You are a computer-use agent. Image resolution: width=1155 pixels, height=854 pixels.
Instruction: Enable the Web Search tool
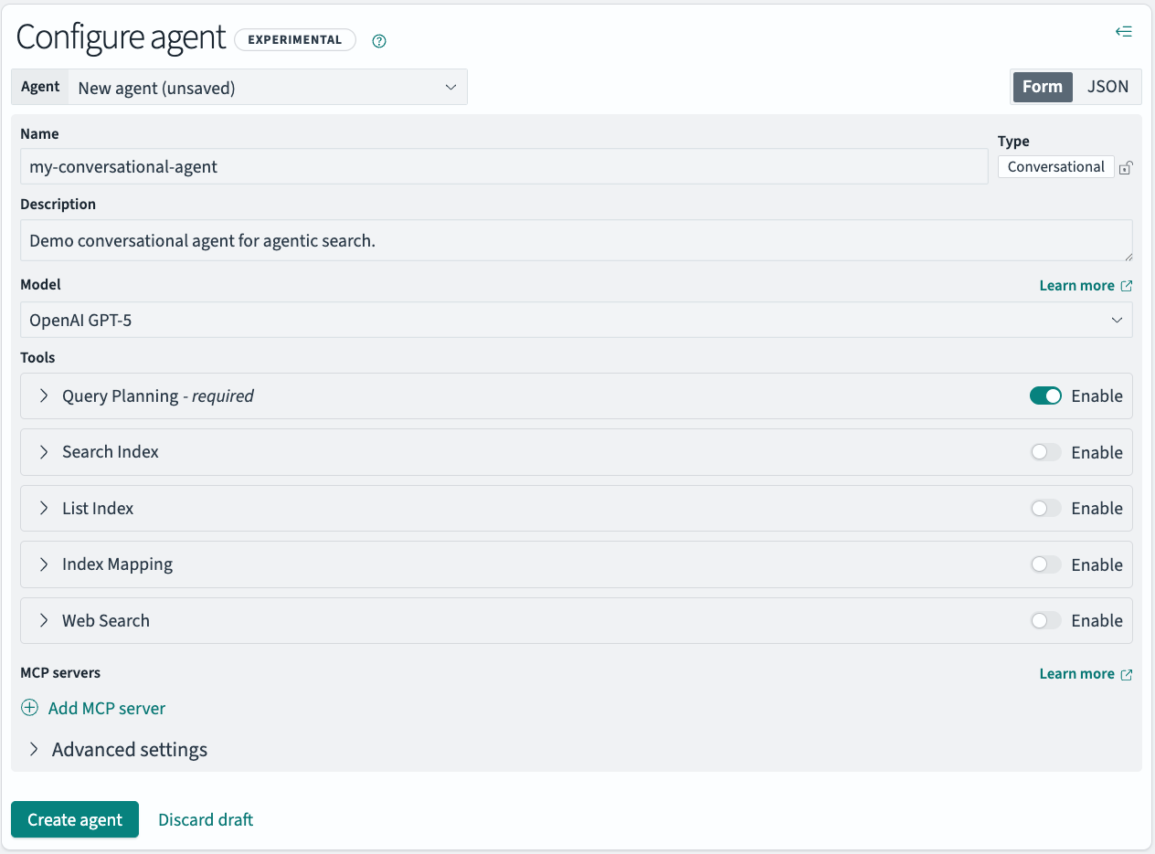tap(1045, 620)
